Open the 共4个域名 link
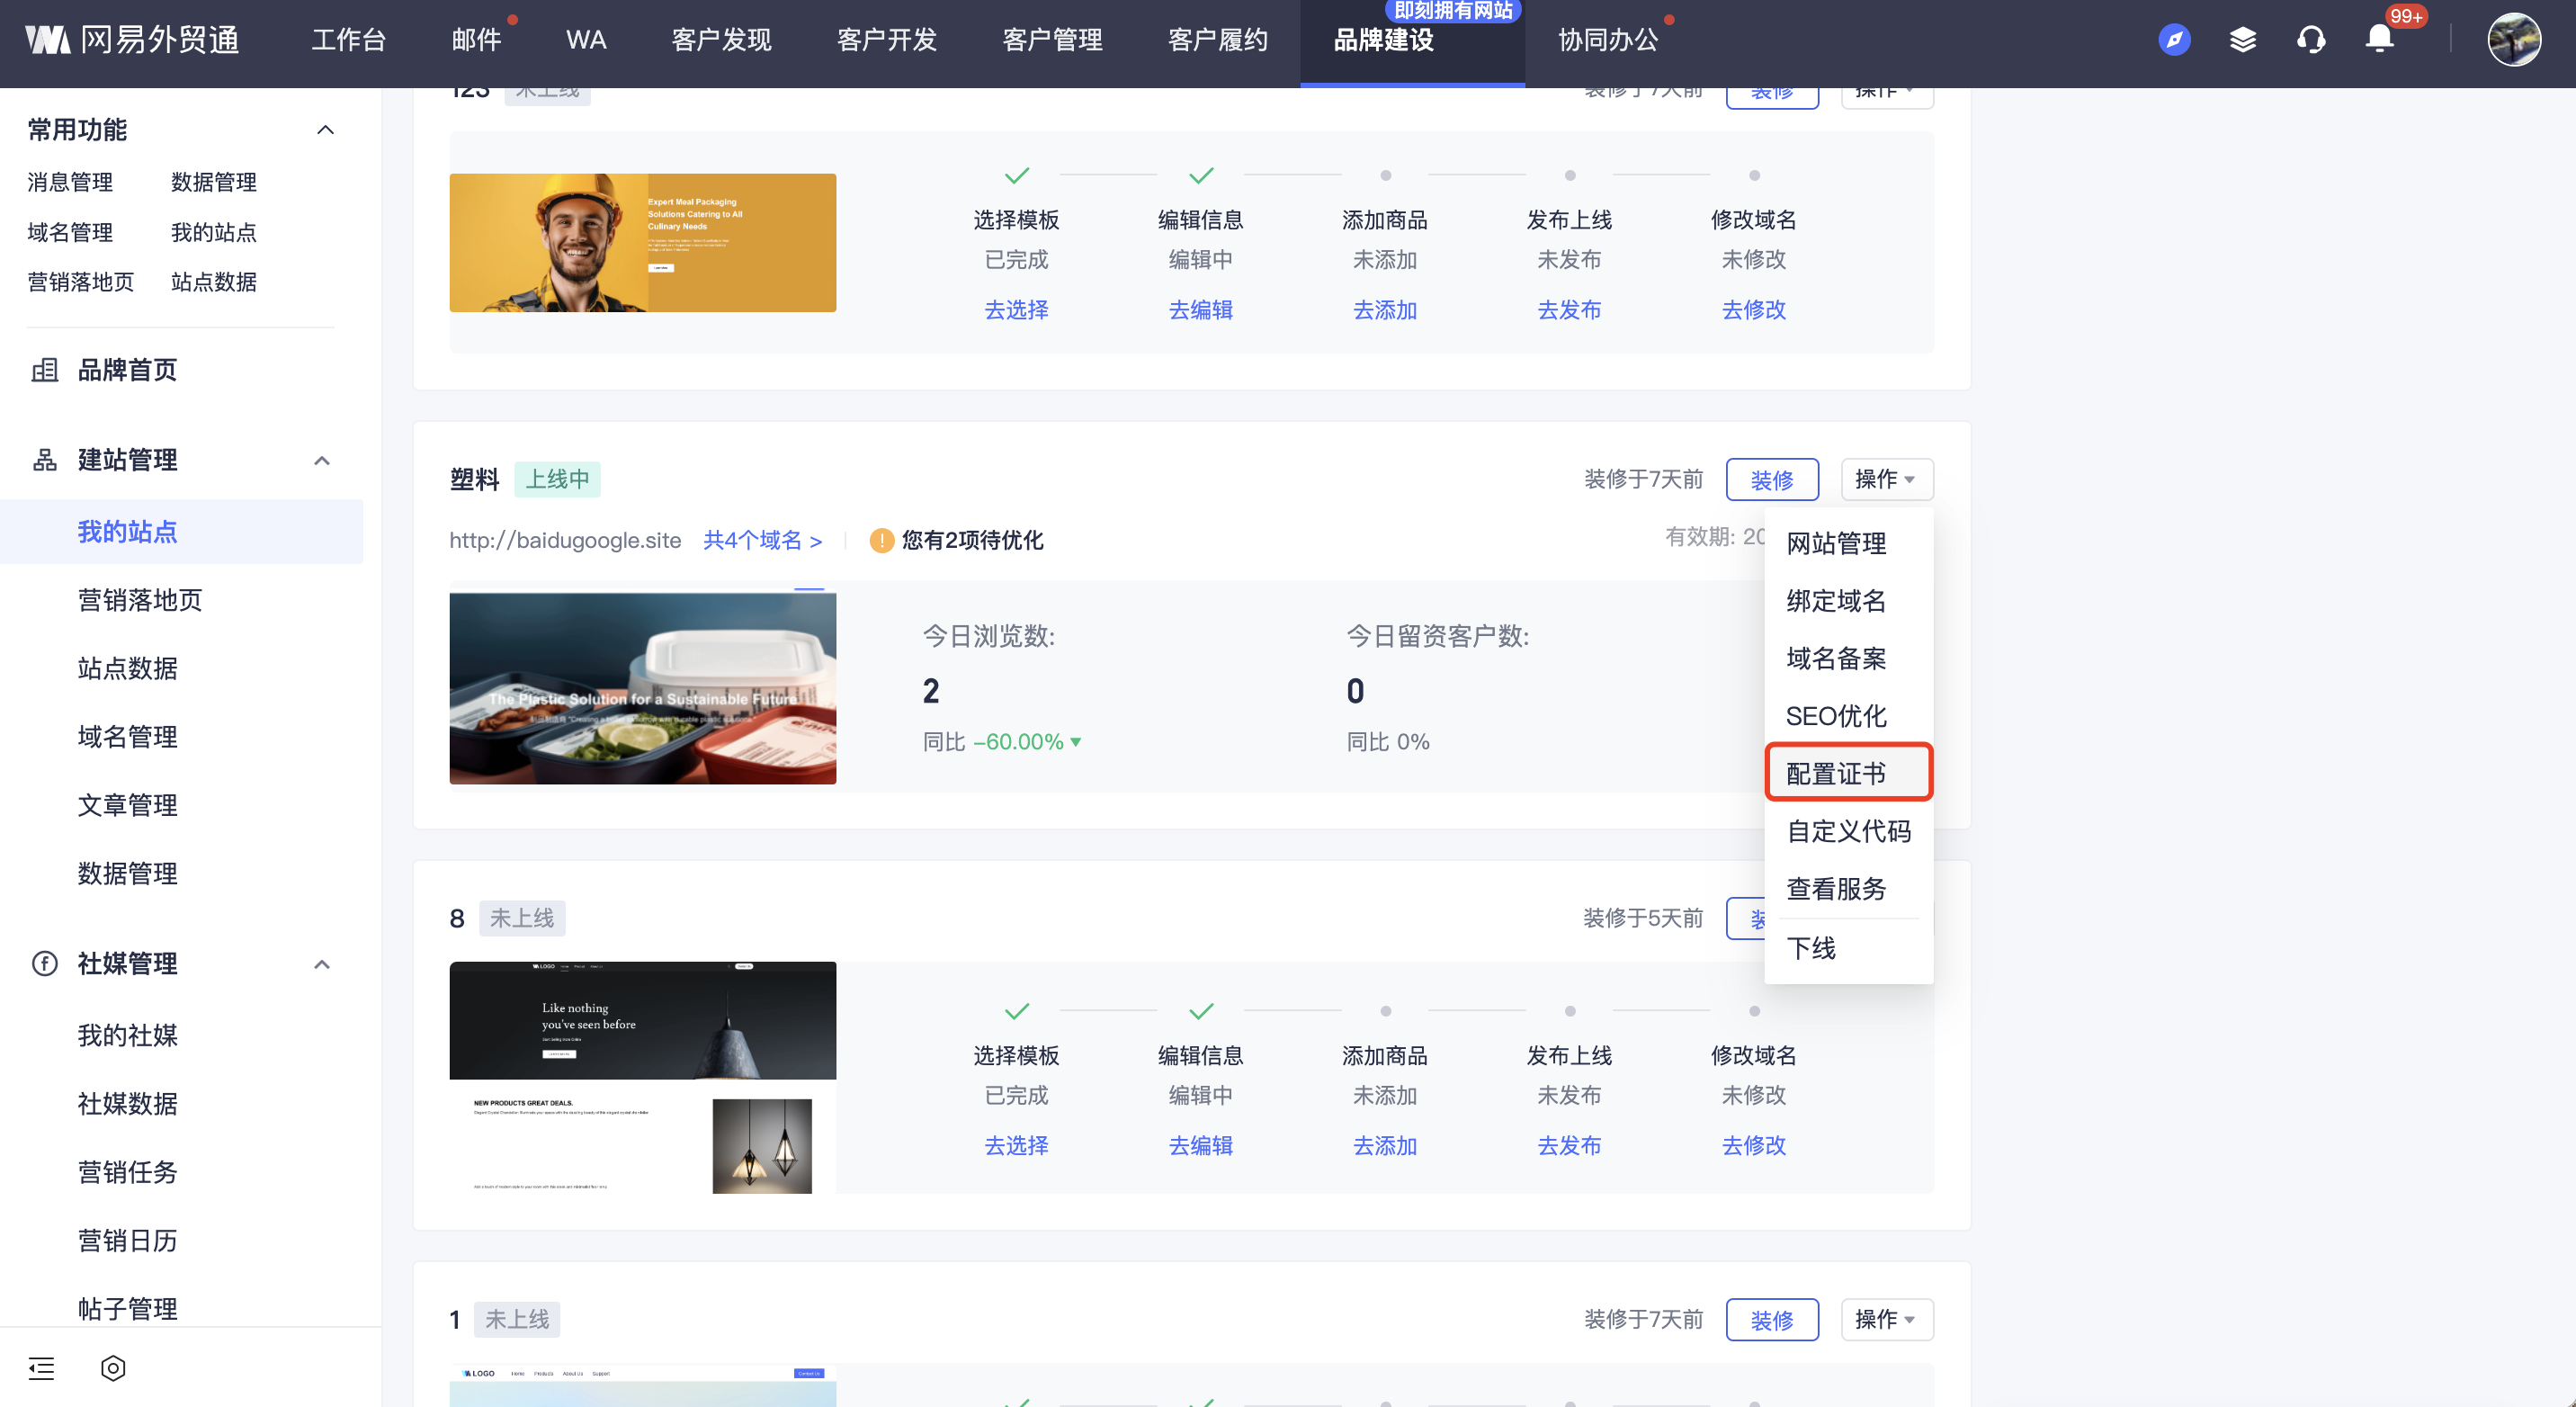The width and height of the screenshot is (2576, 1407). tap(762, 541)
